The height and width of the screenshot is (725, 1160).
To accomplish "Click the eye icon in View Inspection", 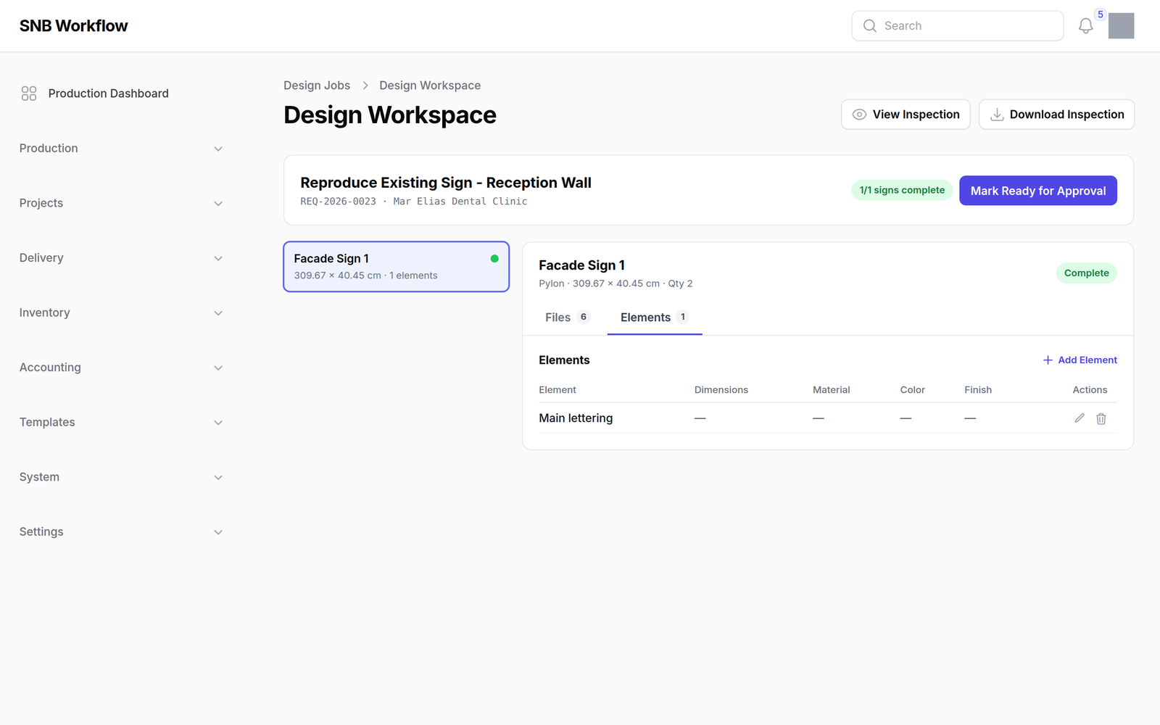I will (859, 115).
